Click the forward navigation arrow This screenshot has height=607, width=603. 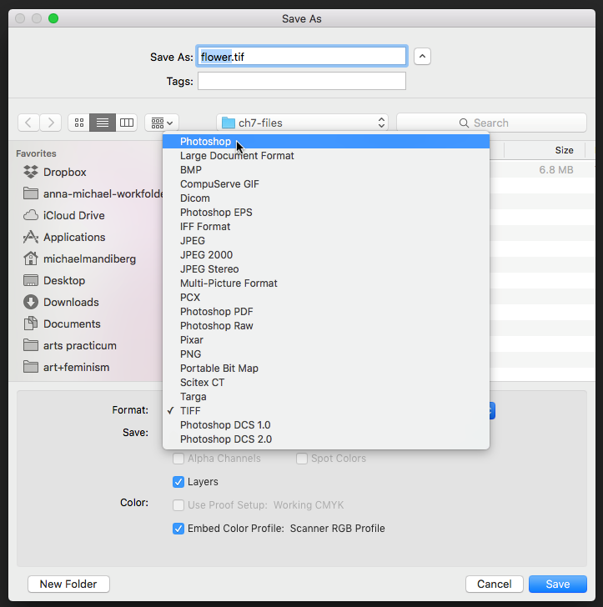point(51,123)
